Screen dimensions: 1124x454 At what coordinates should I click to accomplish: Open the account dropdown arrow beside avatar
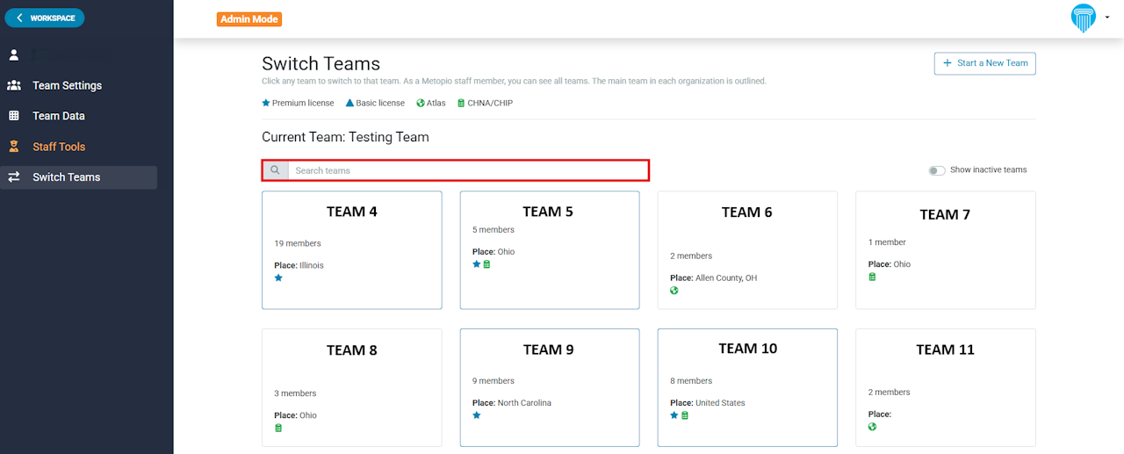(x=1107, y=18)
